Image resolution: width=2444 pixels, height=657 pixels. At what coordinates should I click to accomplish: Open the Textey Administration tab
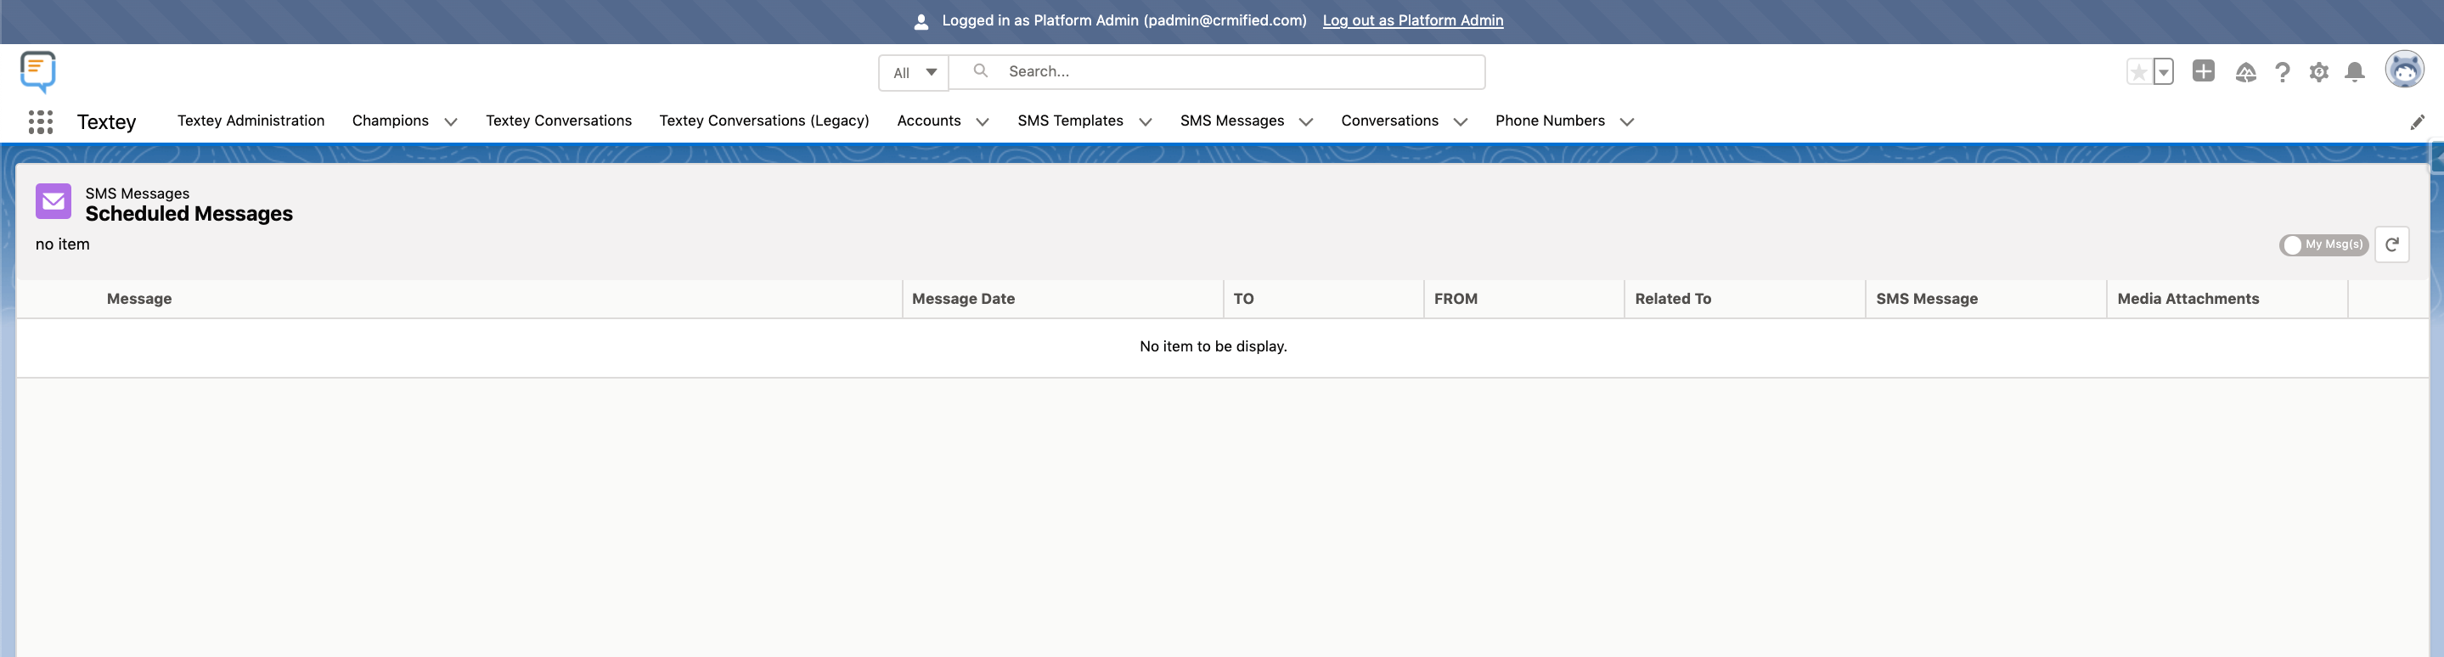coord(251,121)
